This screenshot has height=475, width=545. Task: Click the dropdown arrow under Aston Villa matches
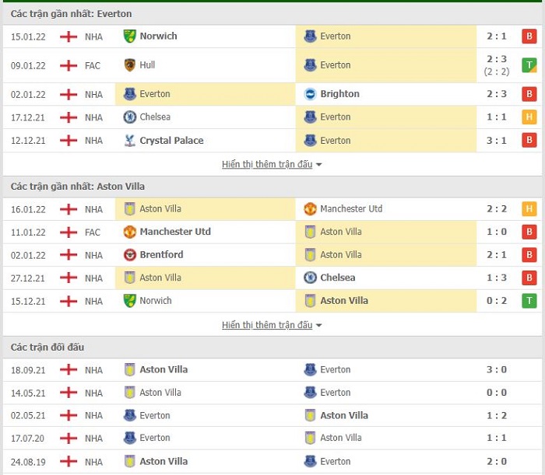(x=318, y=326)
